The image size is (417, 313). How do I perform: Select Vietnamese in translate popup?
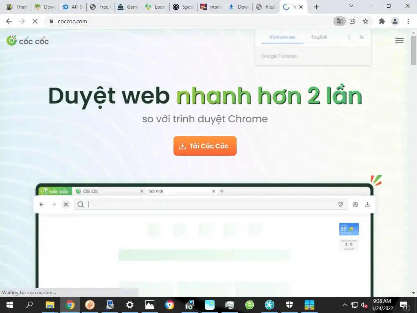(282, 37)
